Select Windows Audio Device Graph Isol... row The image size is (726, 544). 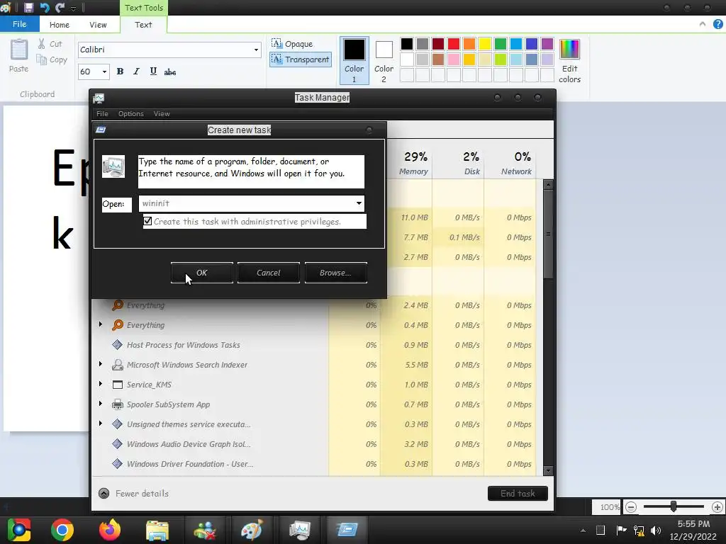315,444
